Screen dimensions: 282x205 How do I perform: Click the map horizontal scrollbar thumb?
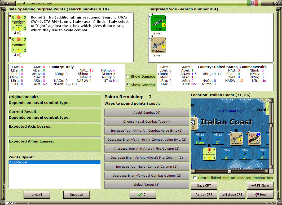[230, 171]
